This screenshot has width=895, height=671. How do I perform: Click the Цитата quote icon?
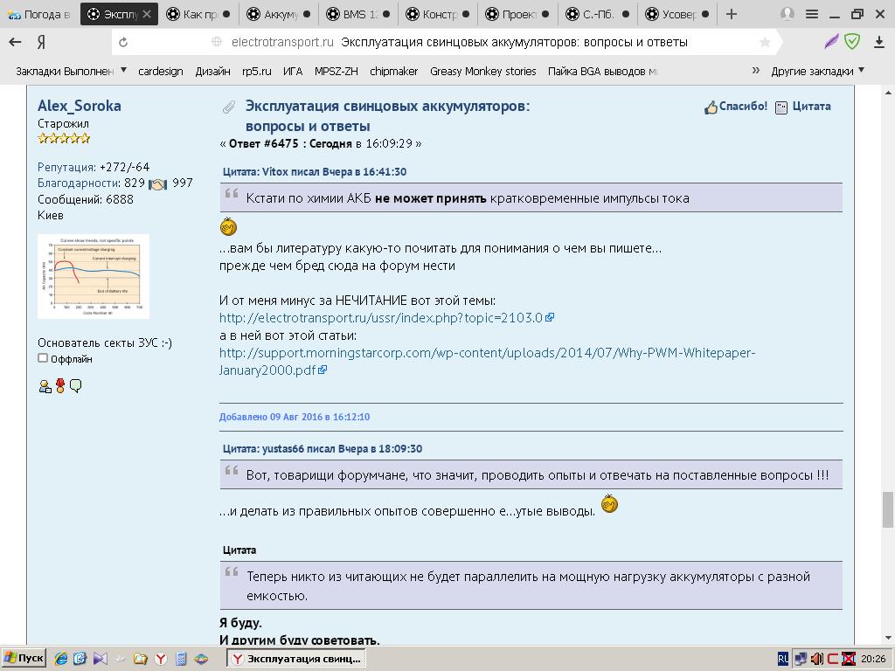tap(781, 107)
